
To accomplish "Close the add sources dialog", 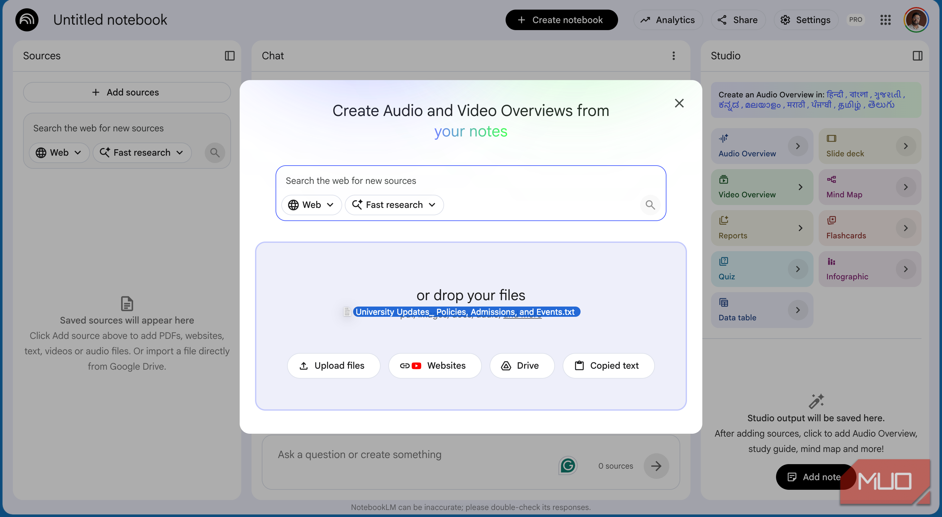I will pyautogui.click(x=679, y=103).
